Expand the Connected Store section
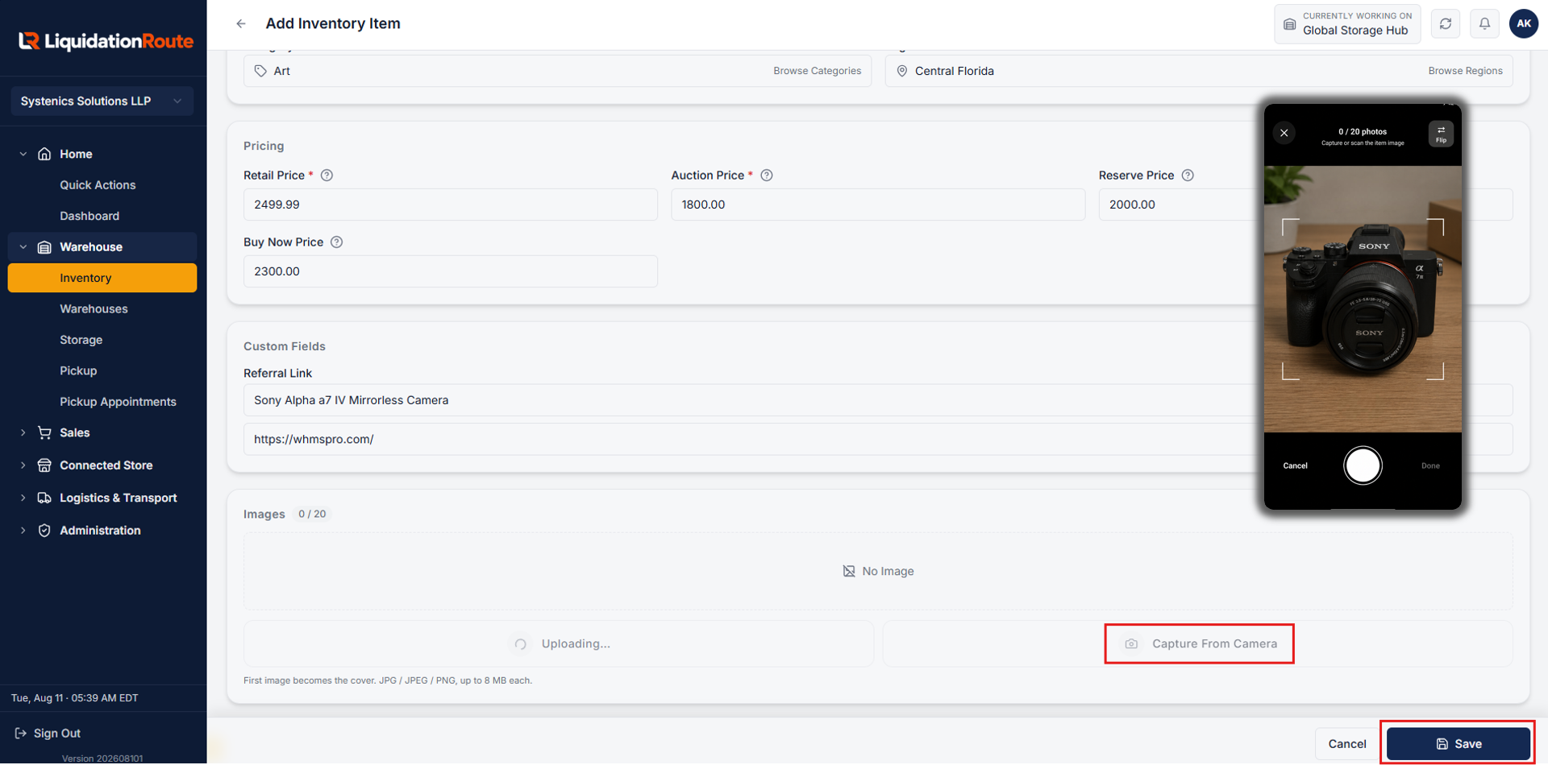Screen dimensions: 1548x765 [23, 465]
